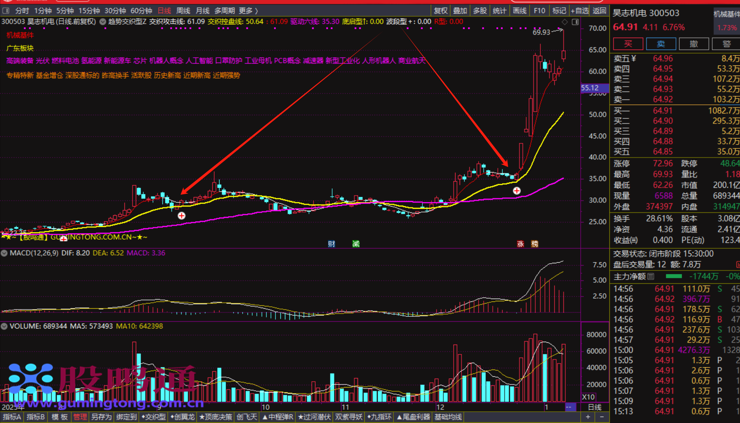Click the 财 marker on the timeline

pyautogui.click(x=332, y=244)
